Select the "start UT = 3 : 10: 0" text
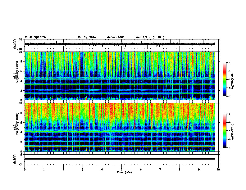This screenshot has height=190, width=246. (x=150, y=37)
